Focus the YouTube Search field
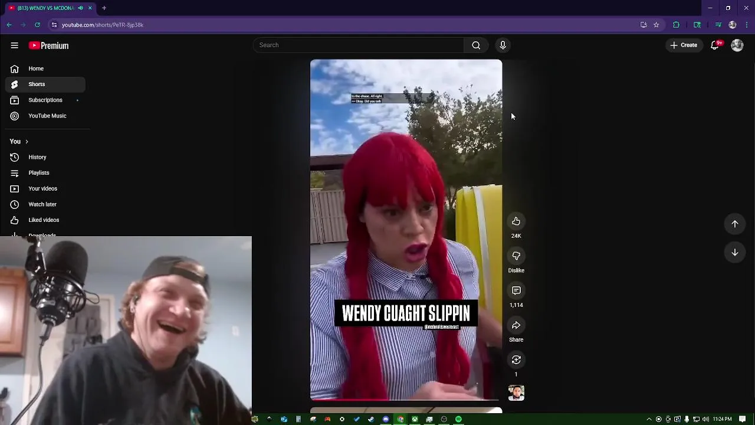The width and height of the screenshot is (755, 425). [x=359, y=45]
